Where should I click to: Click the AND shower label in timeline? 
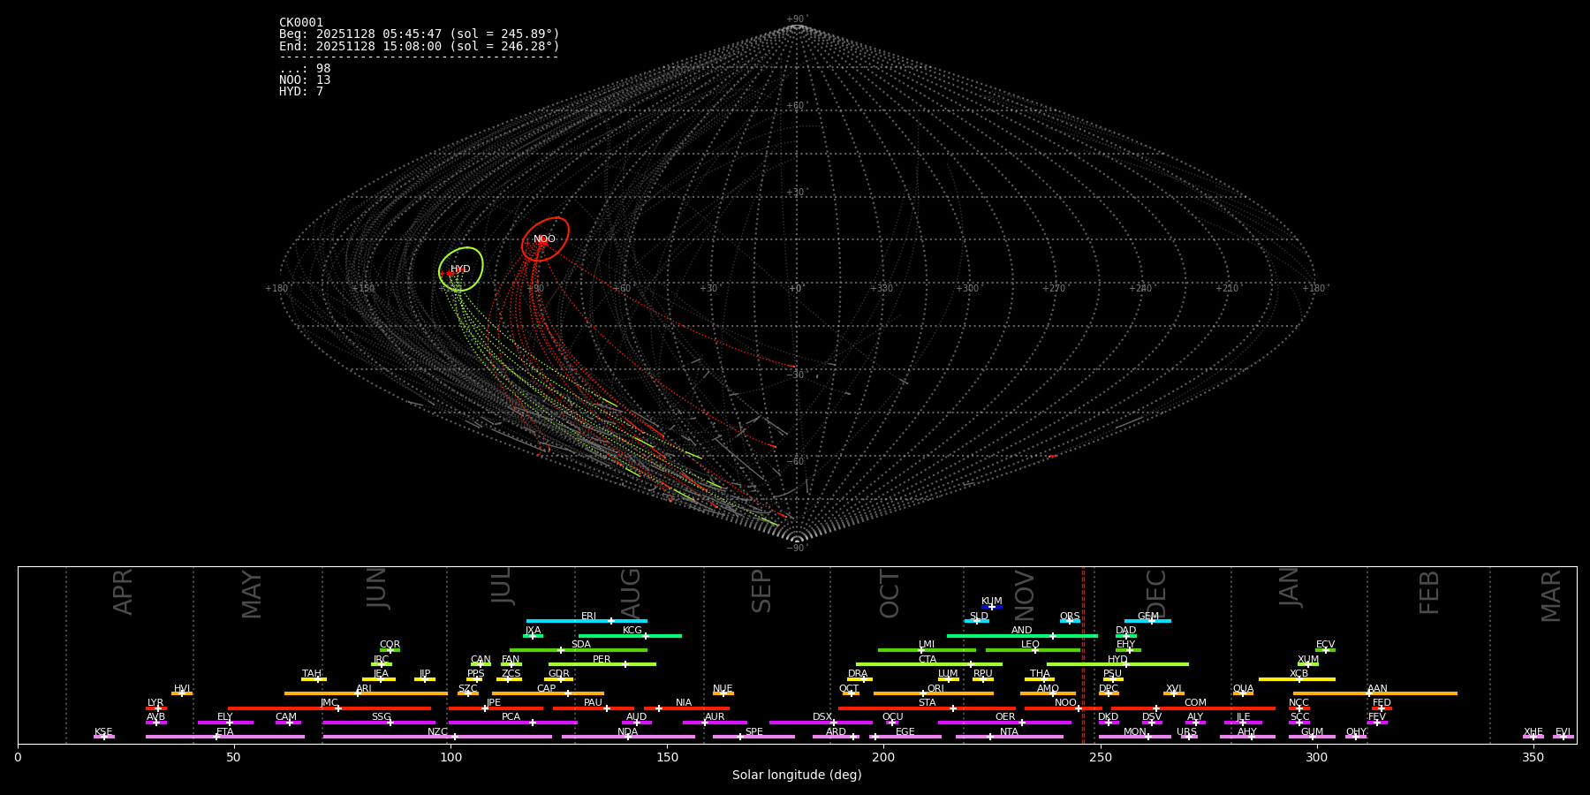[x=1022, y=631]
